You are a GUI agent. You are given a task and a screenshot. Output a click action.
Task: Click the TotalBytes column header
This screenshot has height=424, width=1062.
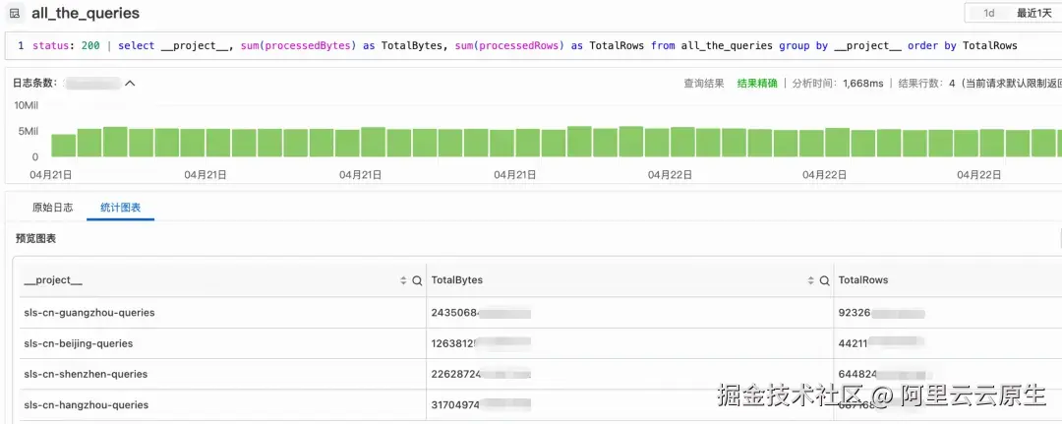tap(457, 280)
